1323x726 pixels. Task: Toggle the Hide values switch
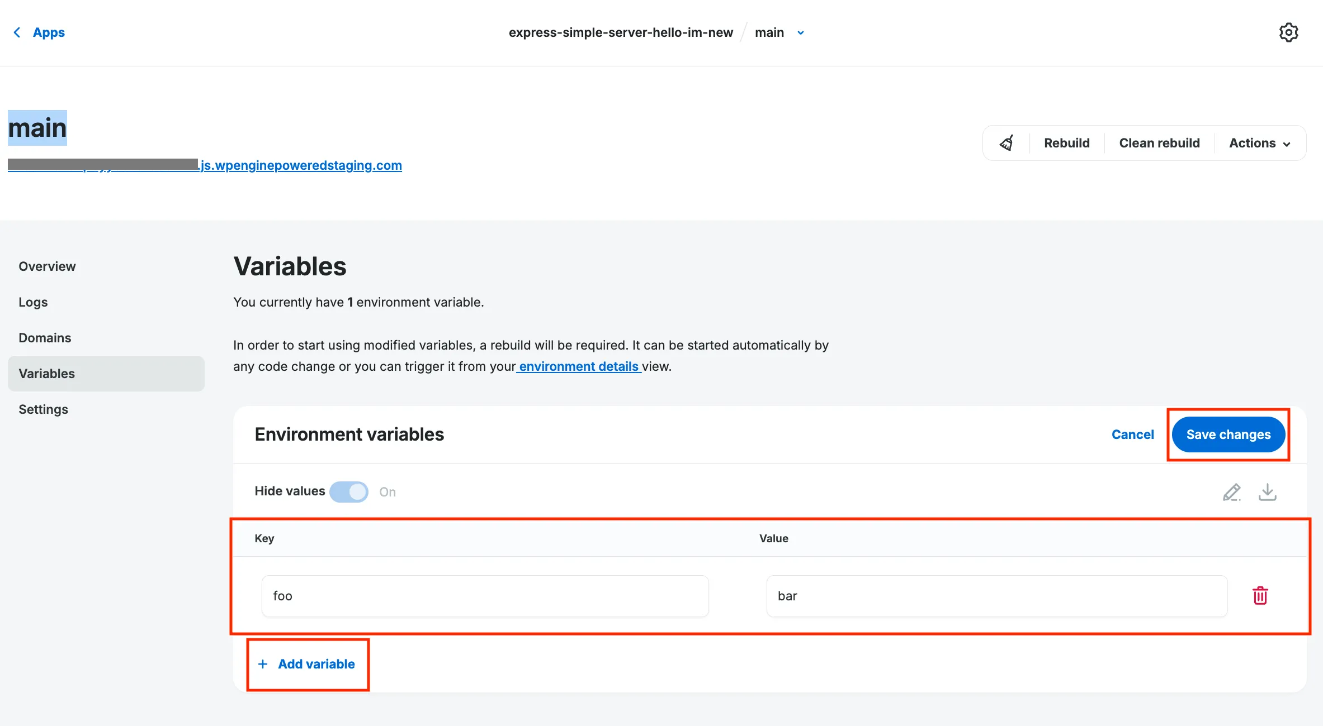[349, 492]
